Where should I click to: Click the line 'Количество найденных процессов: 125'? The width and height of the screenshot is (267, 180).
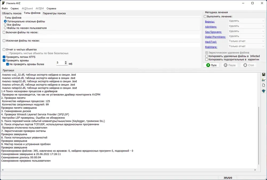pyautogui.click(x=26, y=101)
